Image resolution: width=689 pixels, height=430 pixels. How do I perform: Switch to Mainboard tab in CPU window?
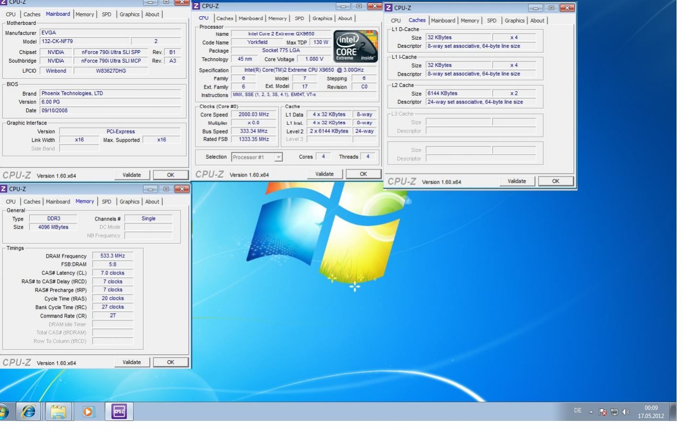pyautogui.click(x=251, y=18)
